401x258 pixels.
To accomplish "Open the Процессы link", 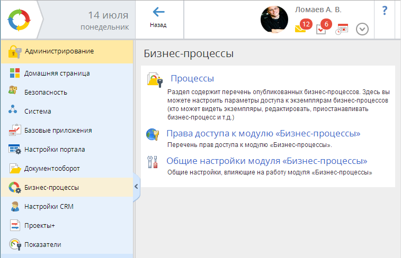I will [192, 79].
